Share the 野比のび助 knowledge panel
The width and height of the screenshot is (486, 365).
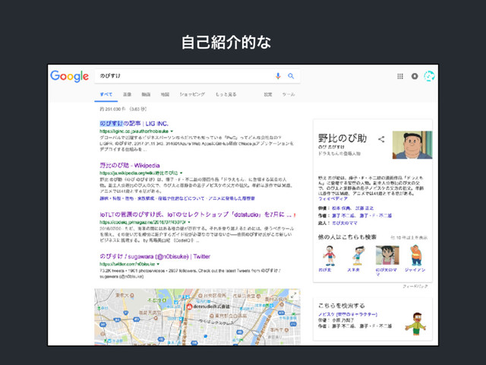click(x=381, y=139)
